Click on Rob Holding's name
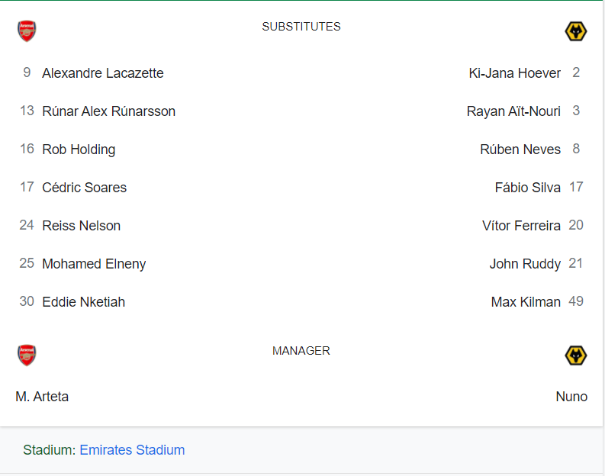The width and height of the screenshot is (605, 476). (79, 150)
